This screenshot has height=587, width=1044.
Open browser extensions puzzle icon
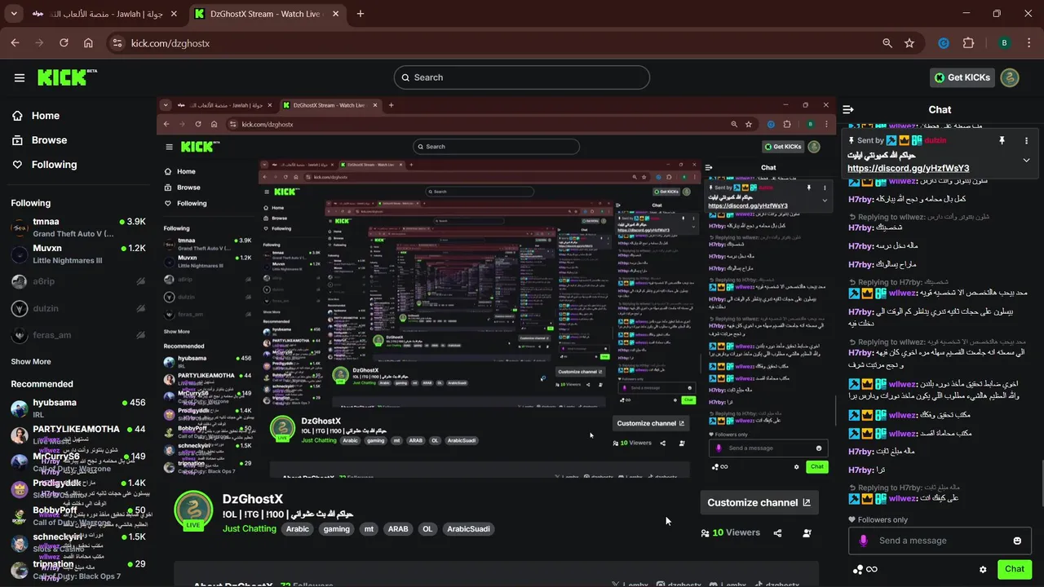point(969,43)
